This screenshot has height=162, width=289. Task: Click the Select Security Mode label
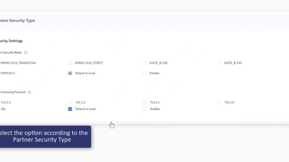pyautogui.click(x=11, y=53)
